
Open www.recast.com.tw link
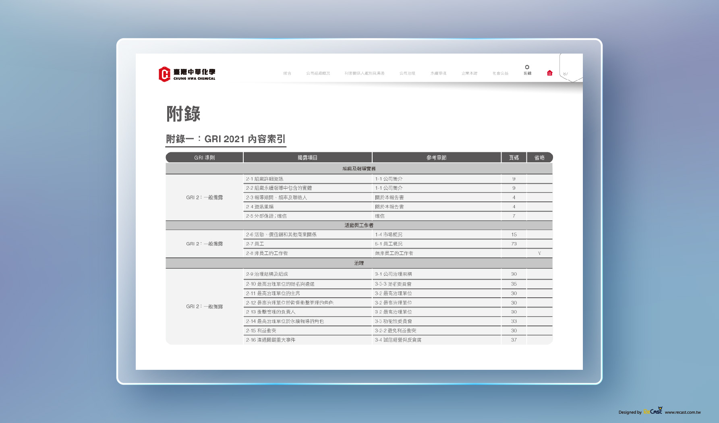tap(682, 412)
